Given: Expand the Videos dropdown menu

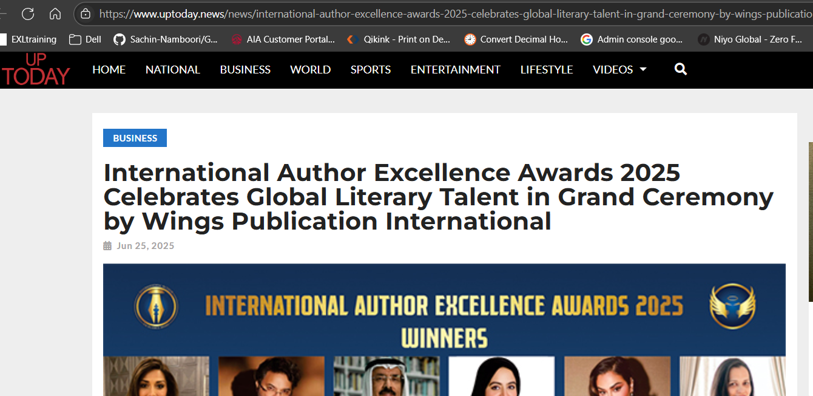Looking at the screenshot, I should (x=619, y=69).
